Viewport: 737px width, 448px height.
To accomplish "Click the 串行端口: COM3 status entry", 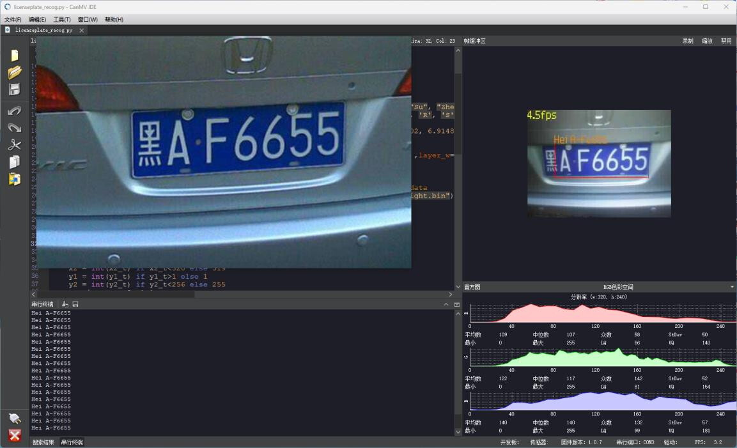I will 635,442.
